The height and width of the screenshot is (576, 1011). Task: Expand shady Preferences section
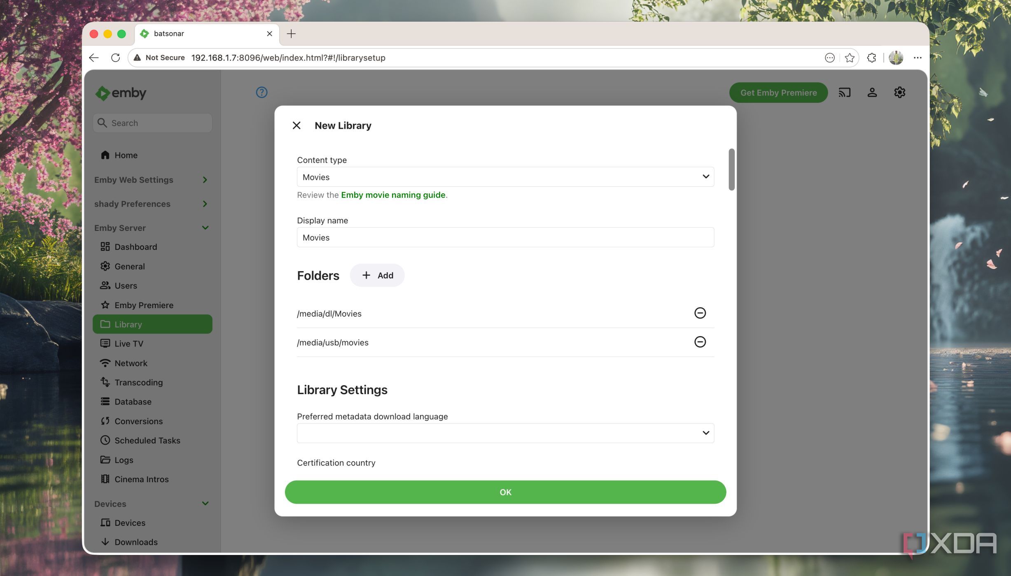(x=152, y=204)
